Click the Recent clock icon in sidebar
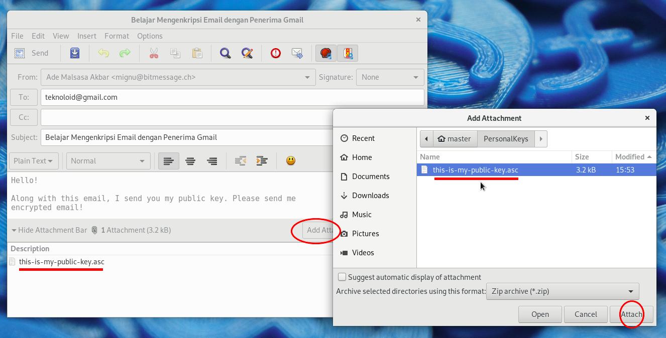Viewport: 666px width, 338px height. pyautogui.click(x=344, y=138)
